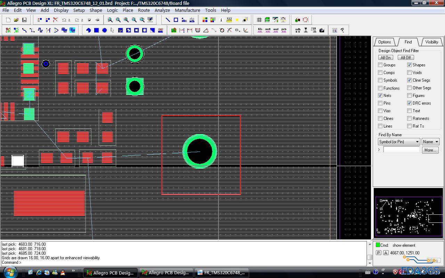Open the Color palette icon

click(205, 20)
